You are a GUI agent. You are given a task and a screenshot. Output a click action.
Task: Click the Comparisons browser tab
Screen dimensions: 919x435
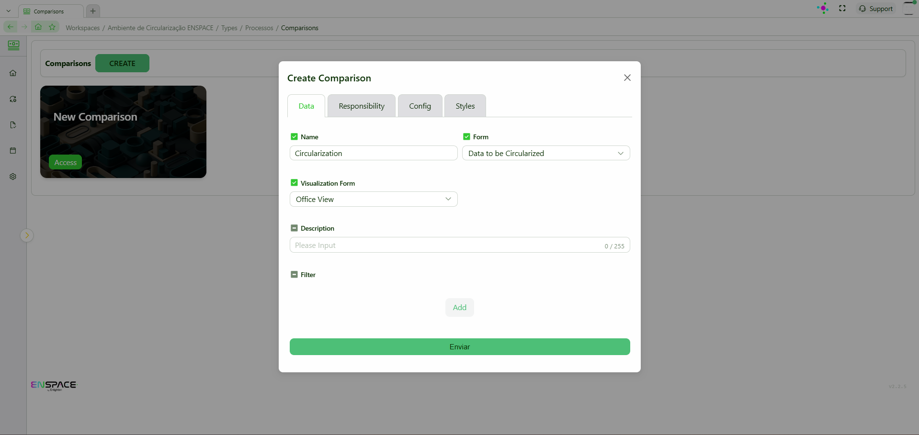(51, 11)
